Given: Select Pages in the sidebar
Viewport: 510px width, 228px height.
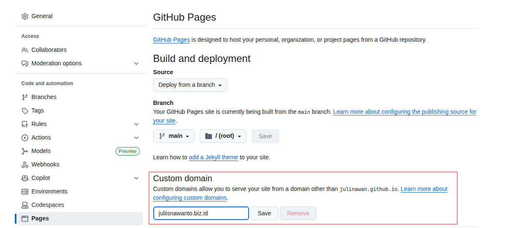Looking at the screenshot, I should coord(81,218).
